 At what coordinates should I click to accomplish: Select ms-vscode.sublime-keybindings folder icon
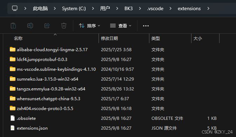(x=13, y=69)
